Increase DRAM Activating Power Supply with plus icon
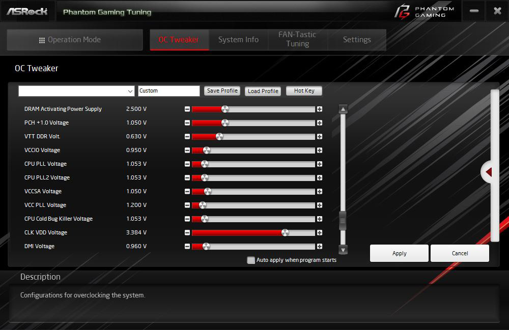This screenshot has width=509, height=330. coord(320,109)
